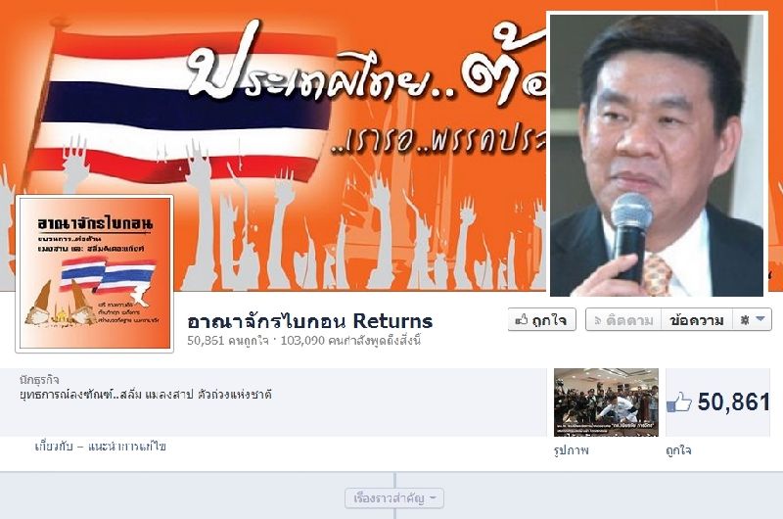This screenshot has width=783, height=519.
Task: Open the gear settings dropdown
Action: click(752, 319)
